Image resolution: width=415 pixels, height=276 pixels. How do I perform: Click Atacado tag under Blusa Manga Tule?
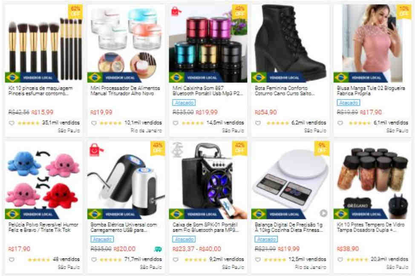point(348,103)
